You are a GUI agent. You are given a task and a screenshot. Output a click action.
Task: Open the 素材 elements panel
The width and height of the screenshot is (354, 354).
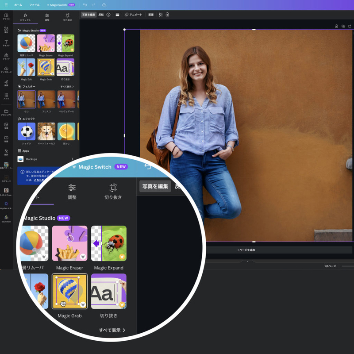(6, 30)
